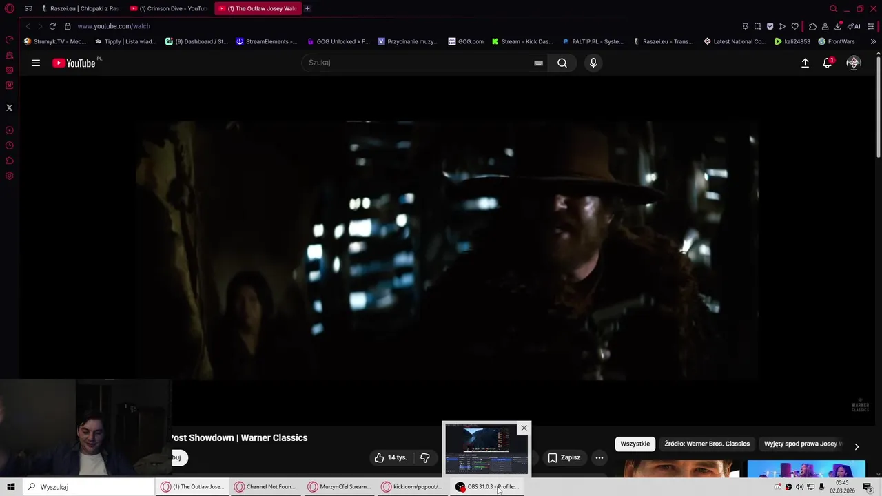Screen dimensions: 882x496
Task: Open Tipply bookmark
Action: tap(125, 41)
